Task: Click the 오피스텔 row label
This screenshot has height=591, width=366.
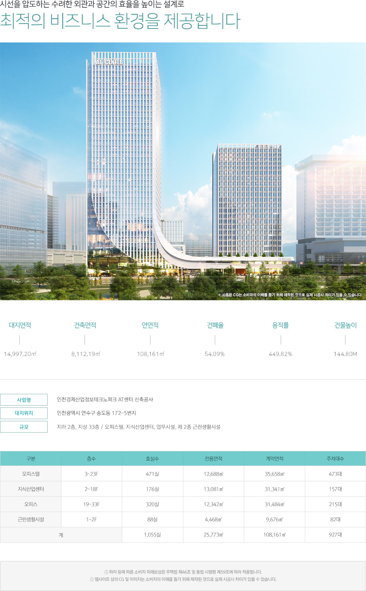Action: (31, 474)
